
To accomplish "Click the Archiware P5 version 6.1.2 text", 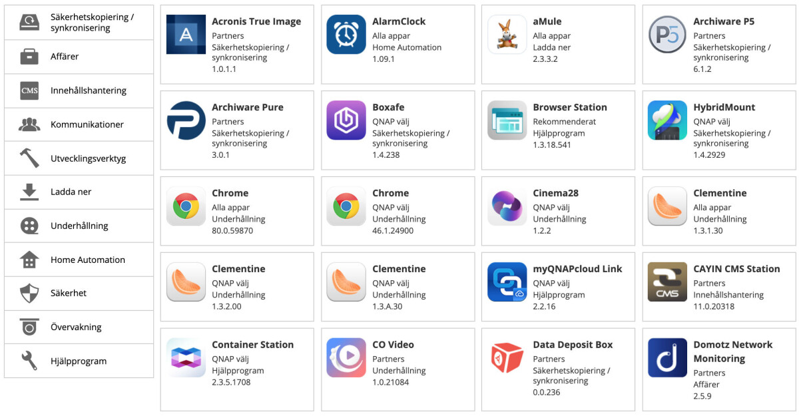I will pos(702,69).
